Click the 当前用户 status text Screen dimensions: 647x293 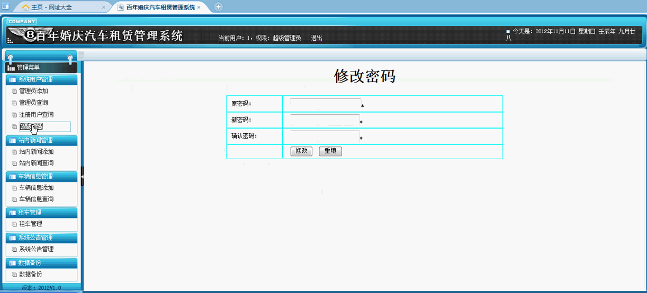click(x=259, y=38)
